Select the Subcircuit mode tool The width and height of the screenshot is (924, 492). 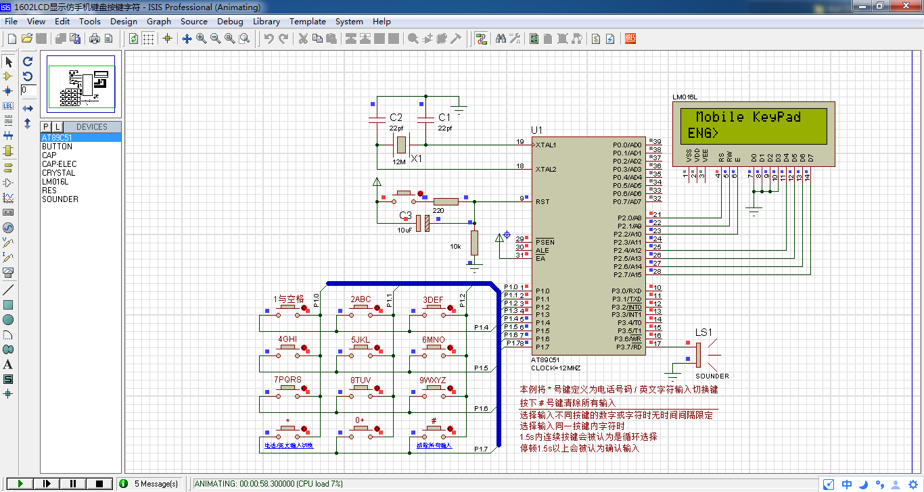pos(8,150)
